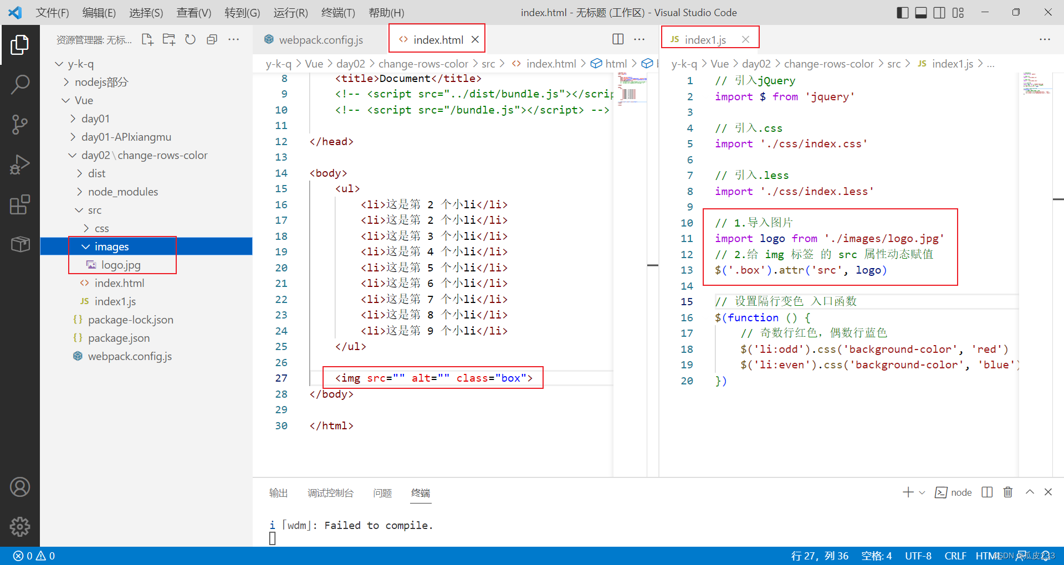Open left editor group more actions

(640, 39)
